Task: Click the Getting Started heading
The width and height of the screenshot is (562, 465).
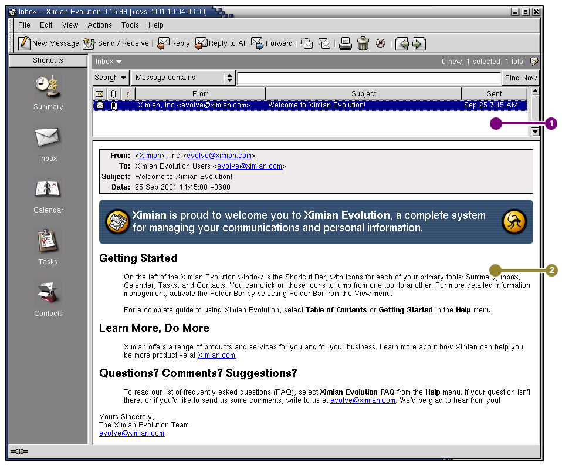Action: pyautogui.click(x=138, y=258)
